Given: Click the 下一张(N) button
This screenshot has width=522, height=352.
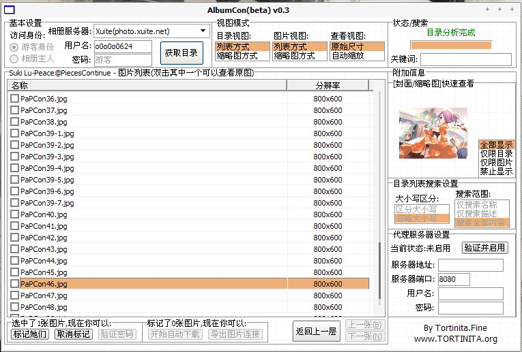Looking at the screenshot, I should click(365, 336).
